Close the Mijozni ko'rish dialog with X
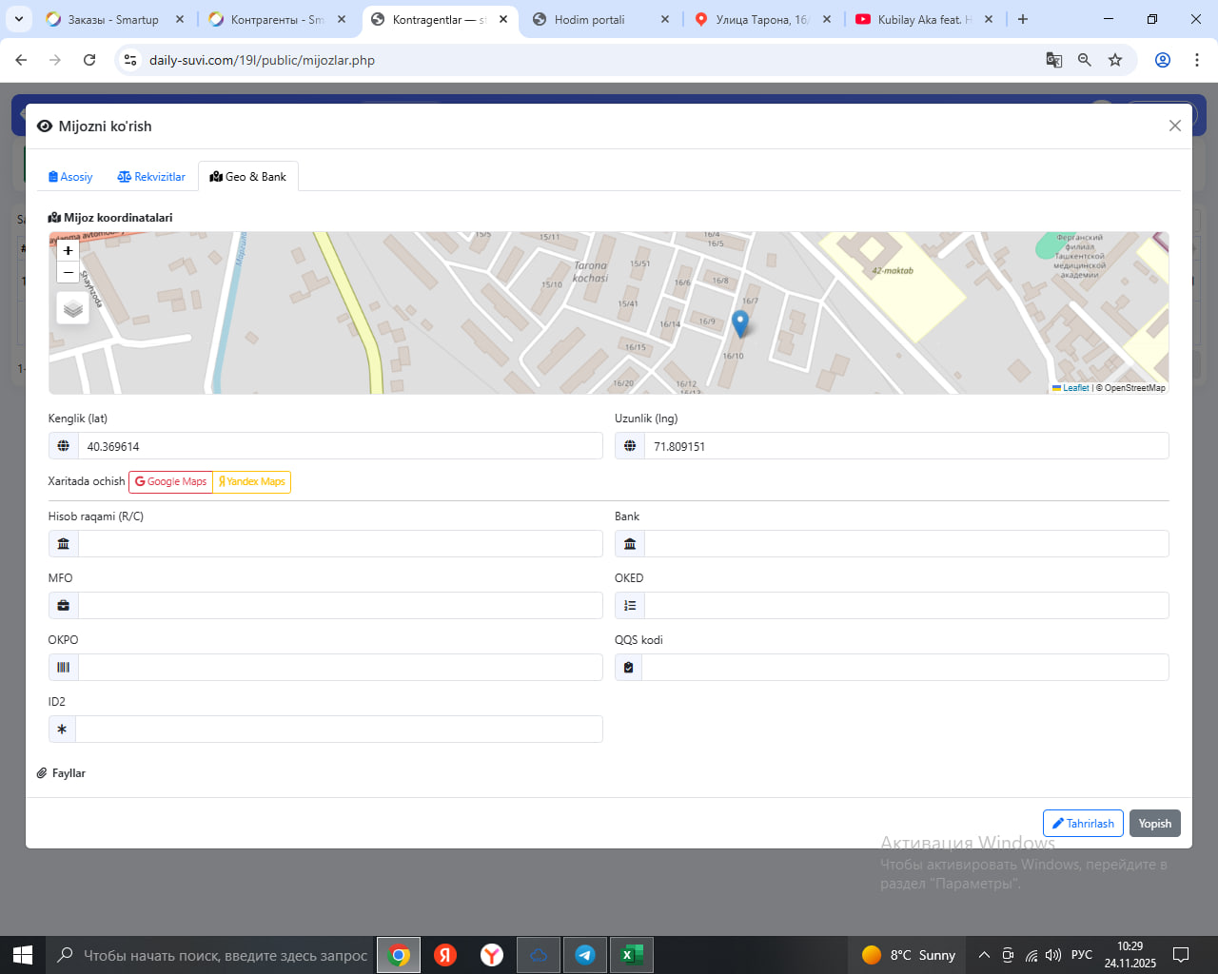Viewport: 1218px width, 974px height. pos(1174,126)
